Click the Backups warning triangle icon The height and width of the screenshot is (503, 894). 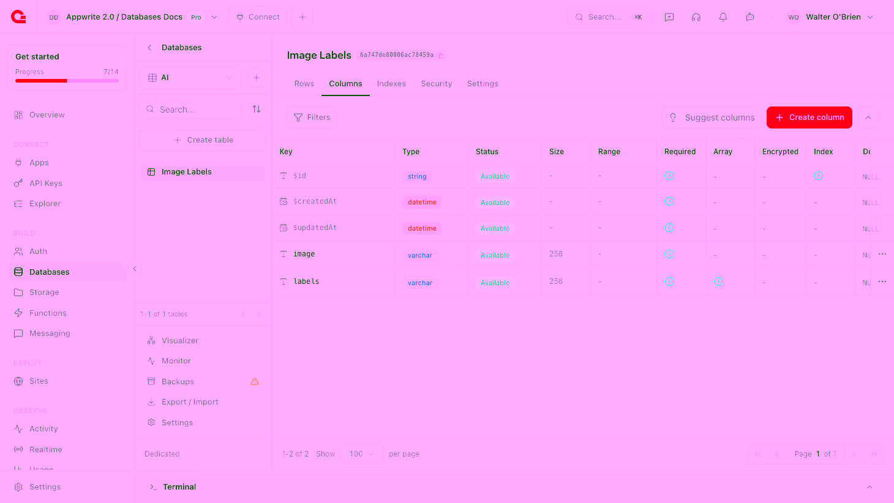click(x=255, y=382)
